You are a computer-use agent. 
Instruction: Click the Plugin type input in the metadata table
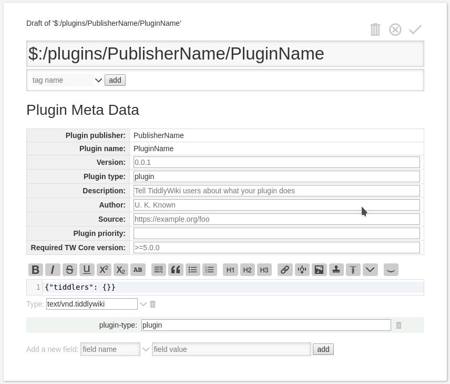click(277, 176)
